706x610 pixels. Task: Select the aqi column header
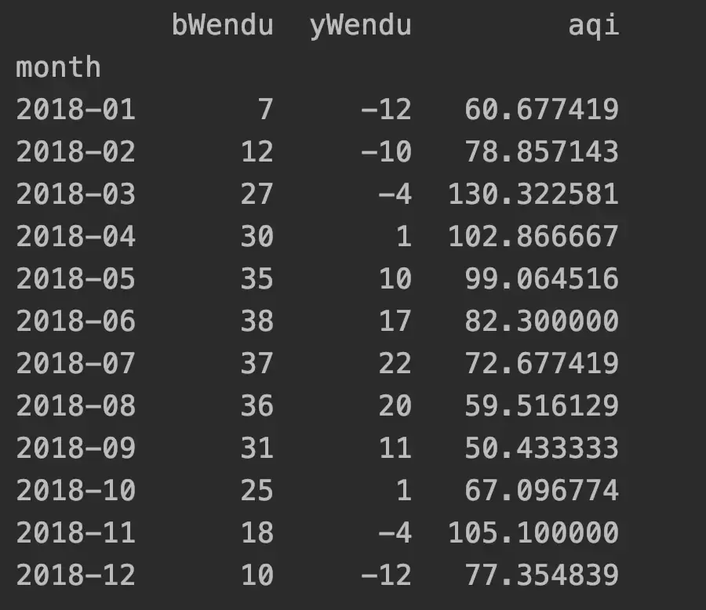593,25
